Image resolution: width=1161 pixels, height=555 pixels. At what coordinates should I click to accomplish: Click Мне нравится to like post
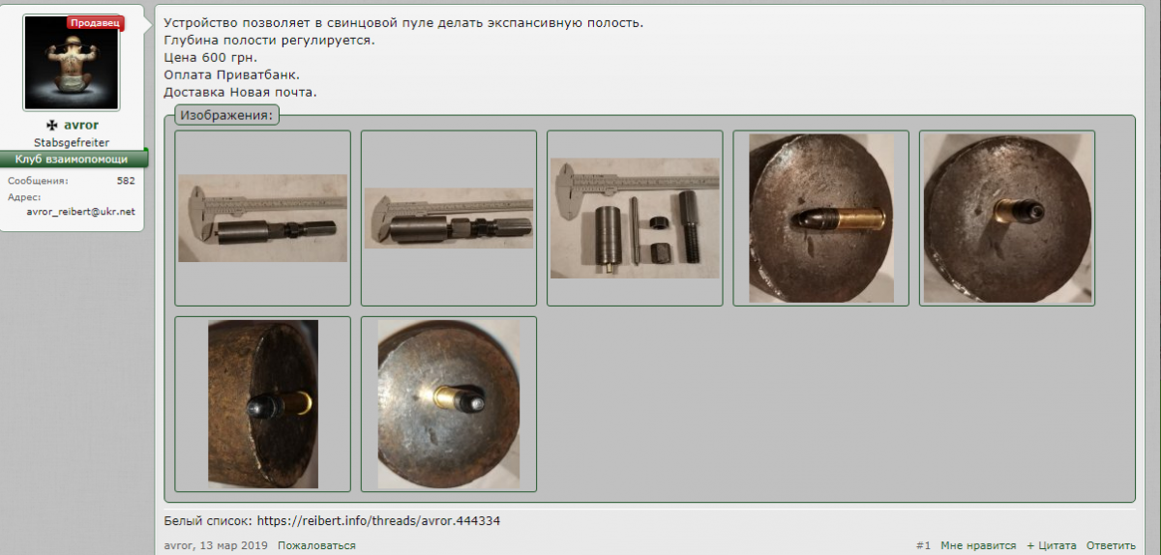coord(978,546)
